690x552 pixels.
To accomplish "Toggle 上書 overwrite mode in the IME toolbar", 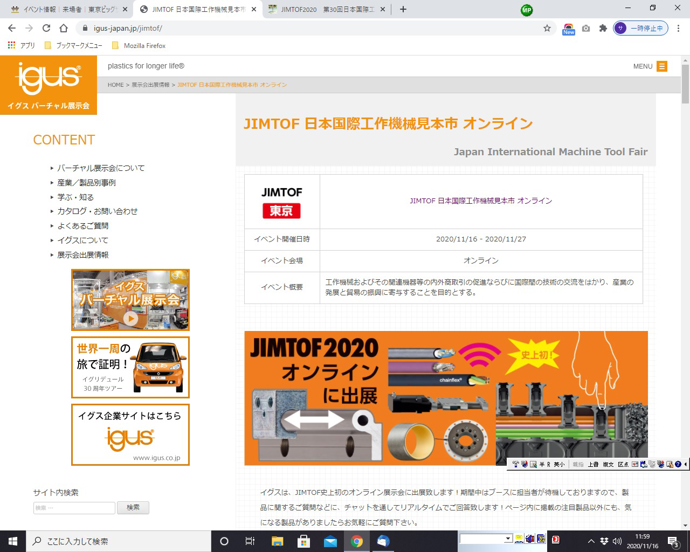I will click(x=593, y=464).
